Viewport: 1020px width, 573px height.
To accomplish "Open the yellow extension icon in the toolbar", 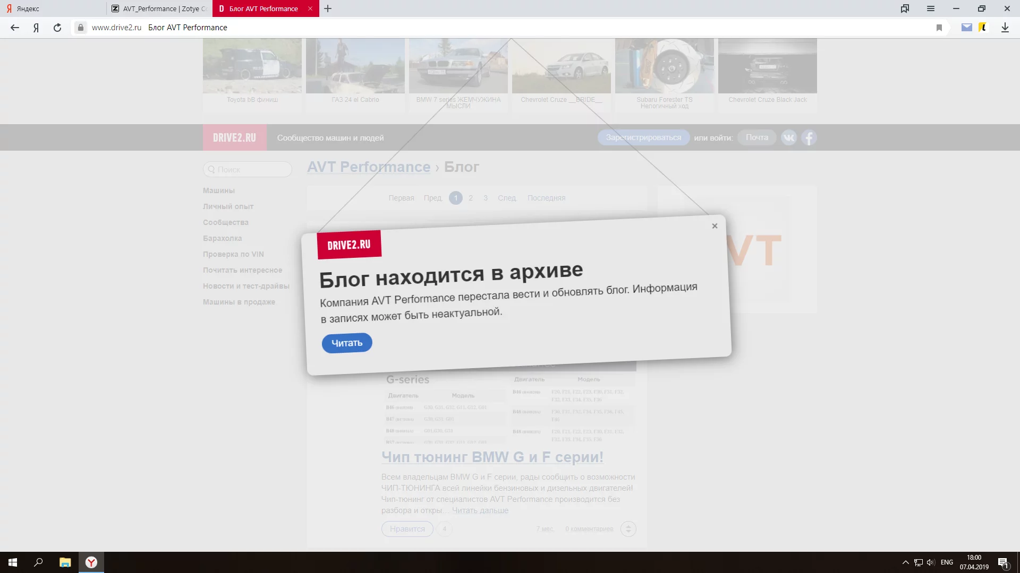I will 983,28.
